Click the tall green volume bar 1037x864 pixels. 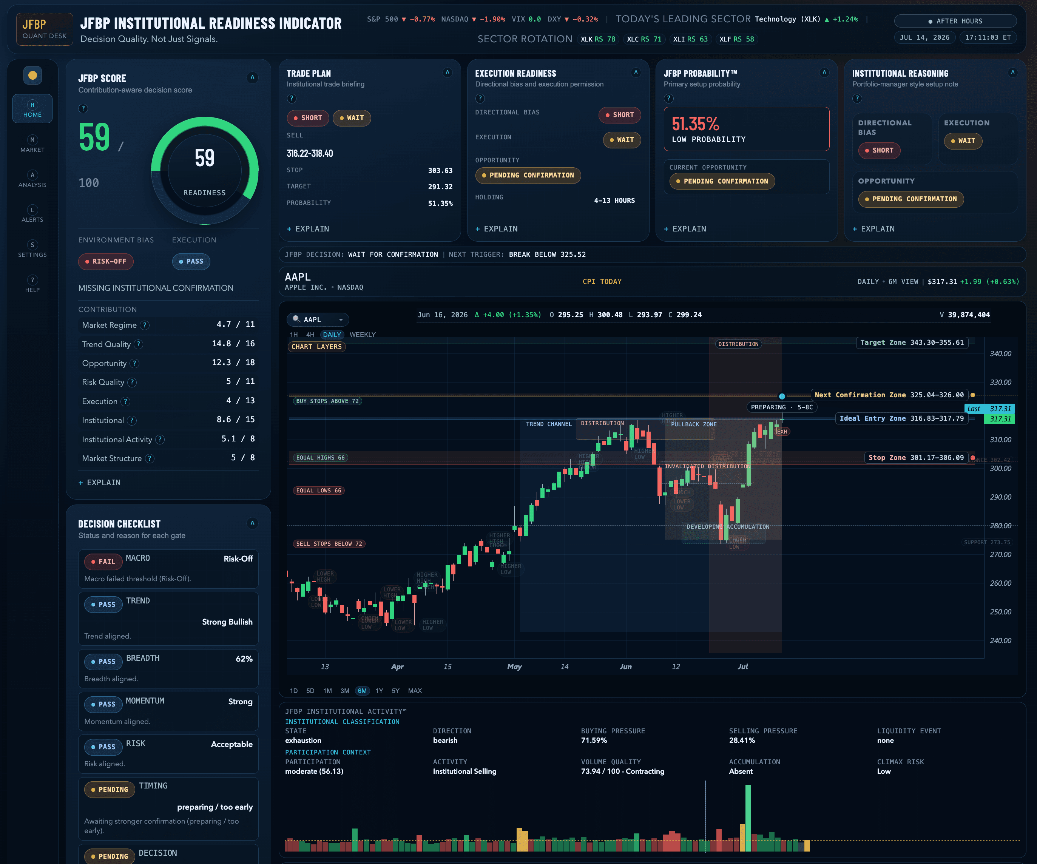tap(748, 818)
